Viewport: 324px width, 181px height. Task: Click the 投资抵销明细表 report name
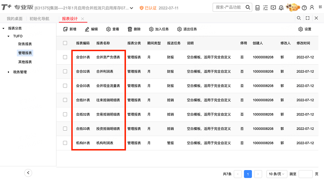(108, 128)
